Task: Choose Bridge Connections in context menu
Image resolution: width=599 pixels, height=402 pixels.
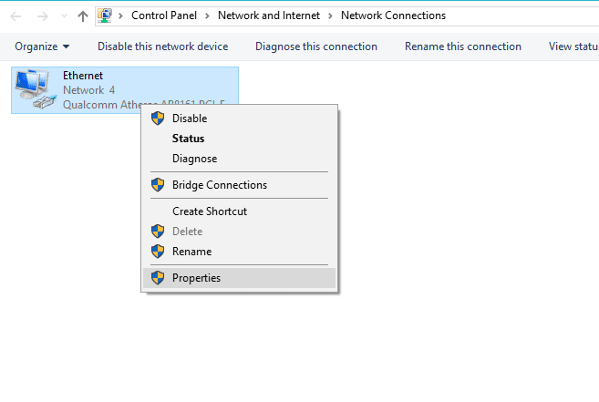Action: [x=240, y=185]
